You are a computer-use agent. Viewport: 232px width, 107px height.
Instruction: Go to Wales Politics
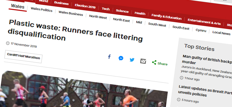tap(41, 9)
